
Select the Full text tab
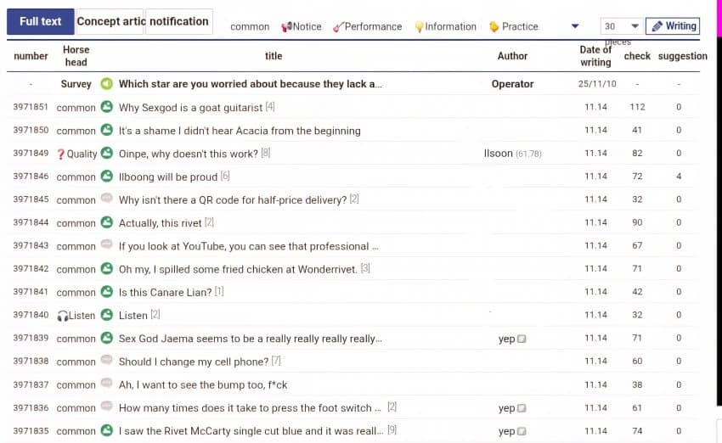click(40, 21)
